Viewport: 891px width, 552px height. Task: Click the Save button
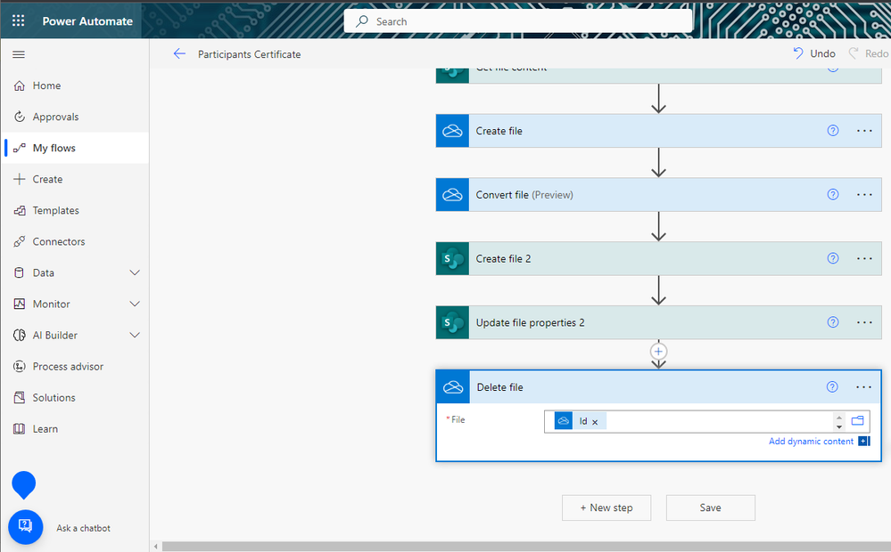[710, 507]
